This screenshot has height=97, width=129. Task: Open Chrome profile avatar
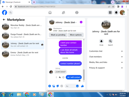coord(122,6)
